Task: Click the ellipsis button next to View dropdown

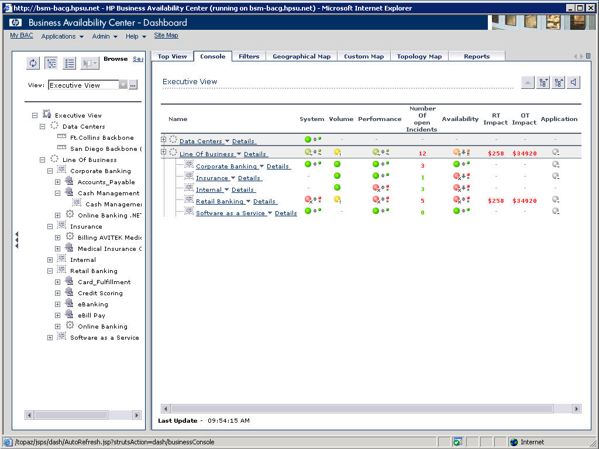Action: [133, 85]
